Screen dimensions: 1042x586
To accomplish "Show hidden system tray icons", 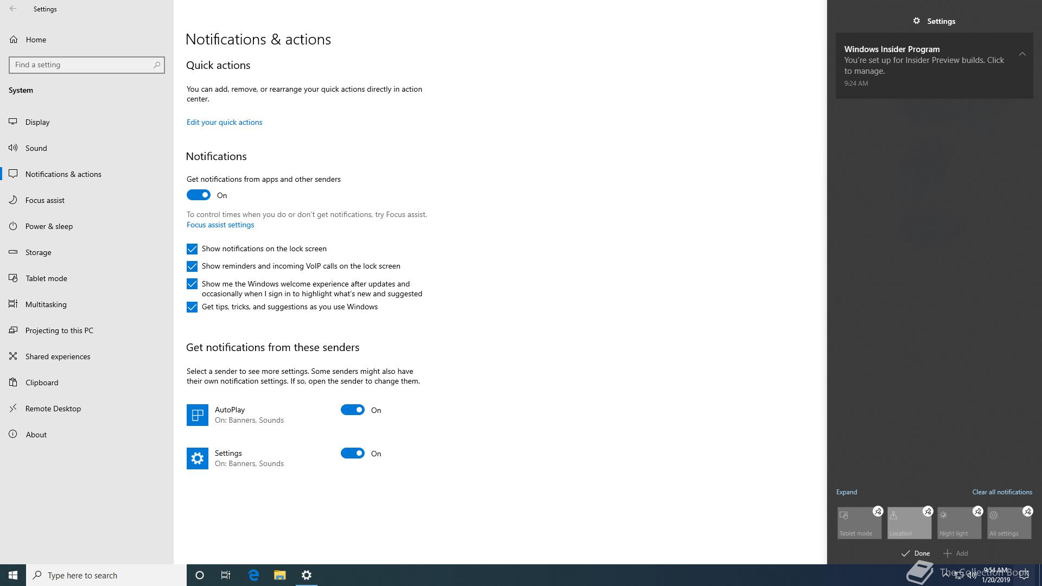I will pos(946,575).
